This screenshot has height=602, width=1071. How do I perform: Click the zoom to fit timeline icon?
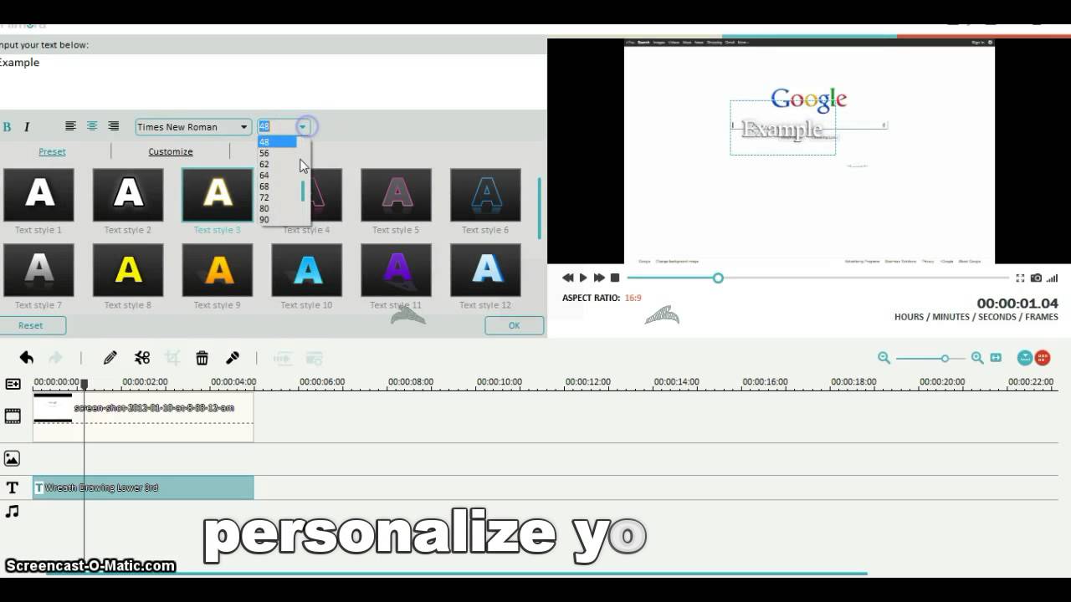click(x=996, y=358)
